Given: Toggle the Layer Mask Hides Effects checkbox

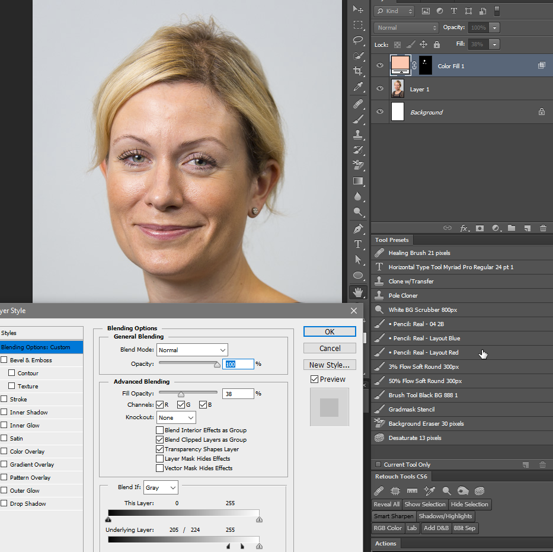Looking at the screenshot, I should coord(159,458).
